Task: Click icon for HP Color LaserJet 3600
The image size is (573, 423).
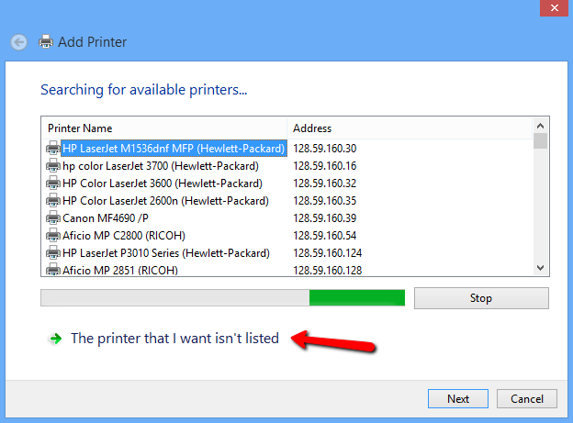Action: point(53,183)
